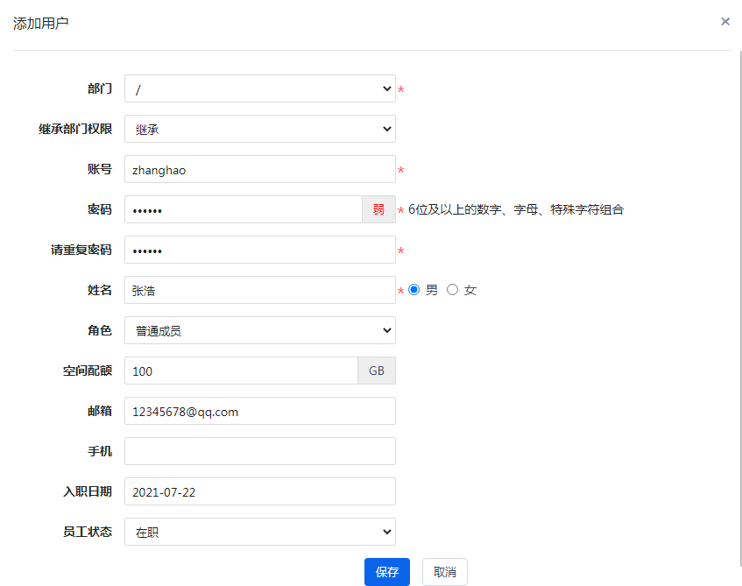Select the 男 radio button
Screen dimensions: 742x586
coord(413,290)
